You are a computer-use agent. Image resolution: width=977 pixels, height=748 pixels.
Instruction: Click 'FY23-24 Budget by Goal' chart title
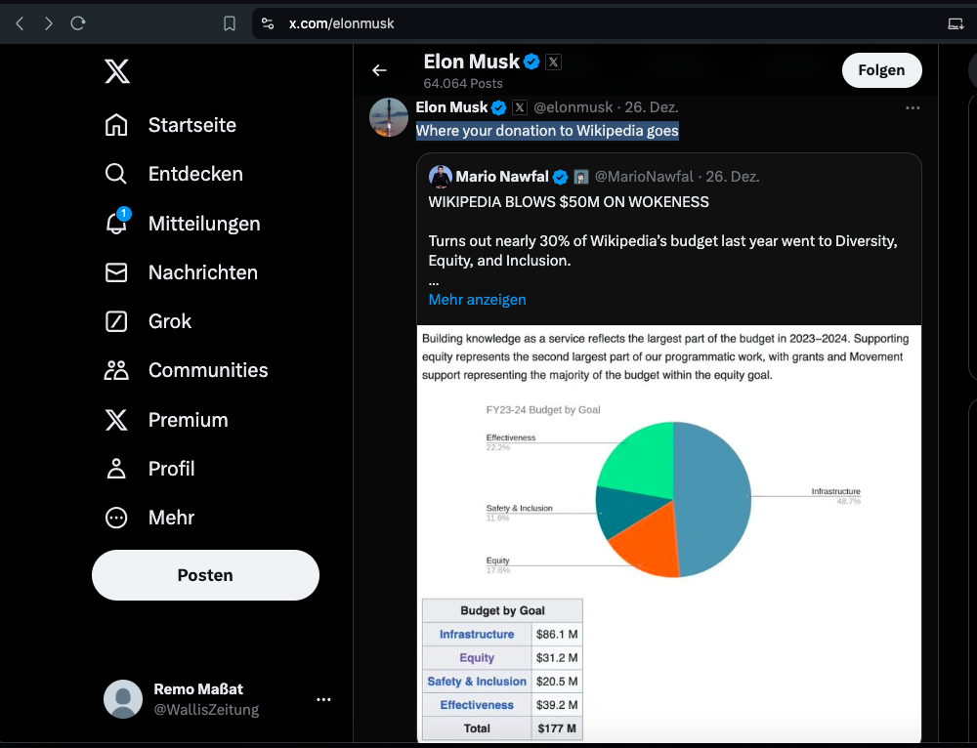coord(542,410)
